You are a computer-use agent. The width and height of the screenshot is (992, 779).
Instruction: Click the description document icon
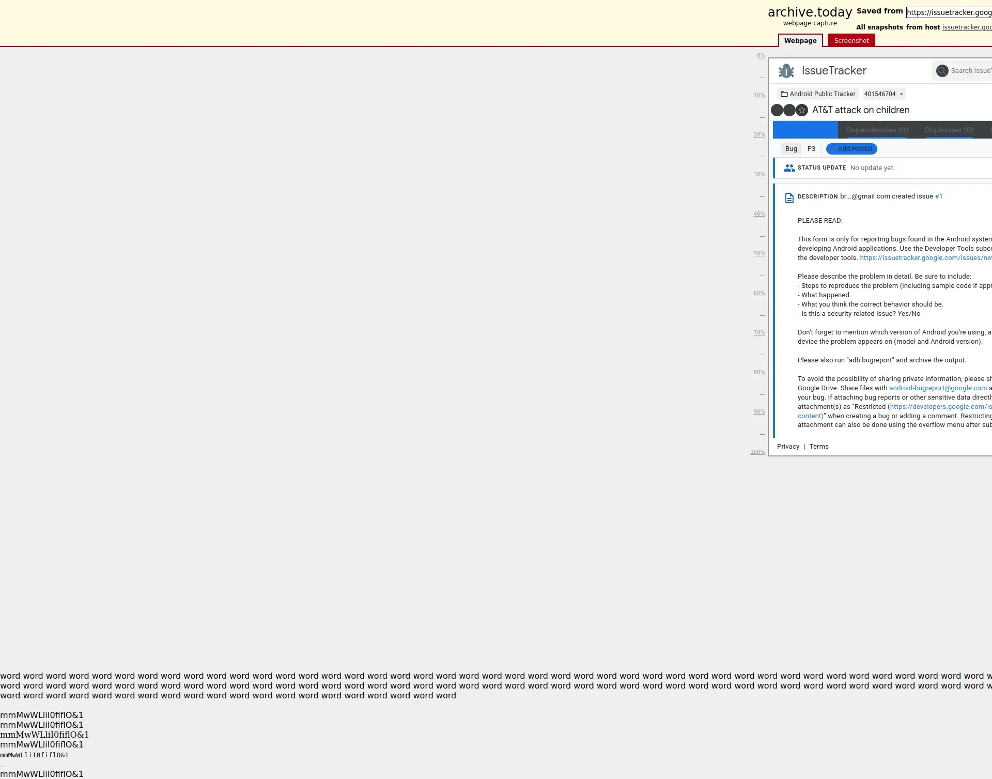(x=789, y=198)
